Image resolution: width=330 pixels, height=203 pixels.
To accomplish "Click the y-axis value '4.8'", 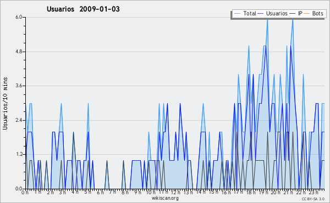I will click(19, 52).
